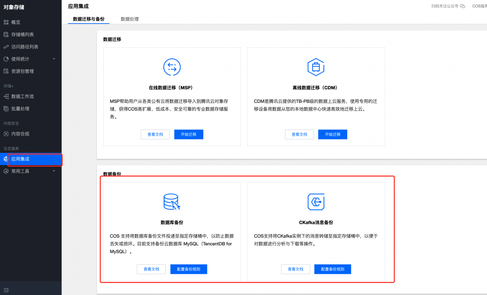Click 查看文档 under 离线数据迁移 CDM
The width and height of the screenshot is (487, 295).
pos(299,134)
